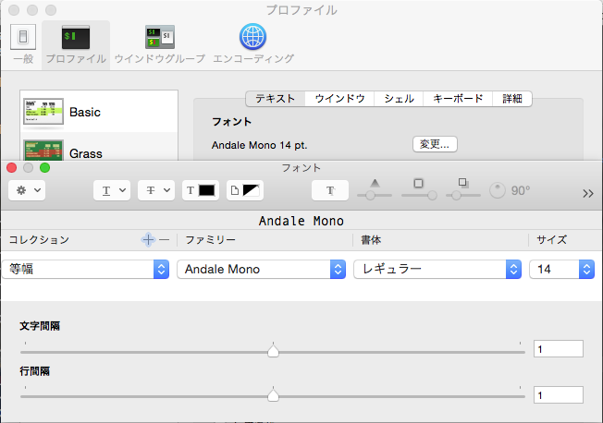This screenshot has height=423, width=603.
Task: Open the gear action menu in Fonts panel
Action: [25, 190]
